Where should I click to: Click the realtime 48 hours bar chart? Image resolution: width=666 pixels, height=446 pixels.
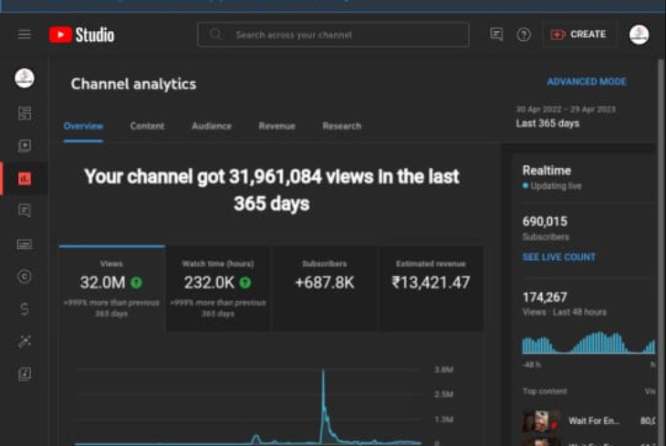pyautogui.click(x=588, y=343)
